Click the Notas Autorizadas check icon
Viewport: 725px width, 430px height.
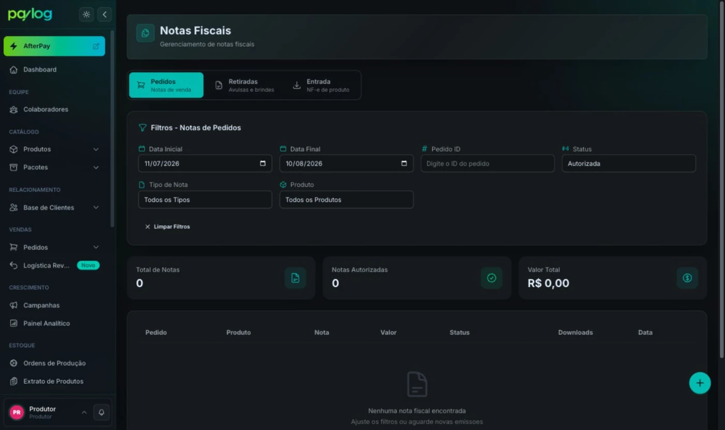(x=491, y=278)
